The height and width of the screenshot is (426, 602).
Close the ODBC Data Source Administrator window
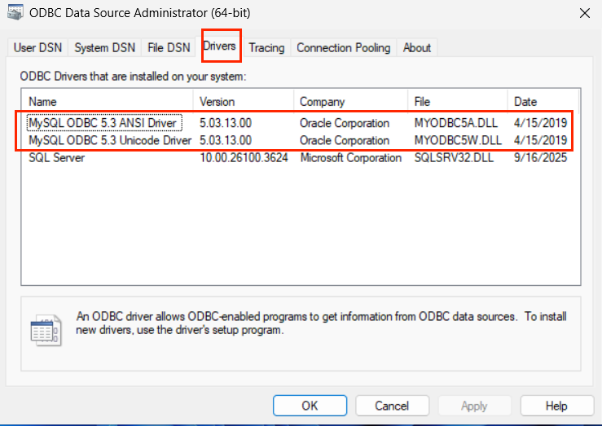point(584,13)
